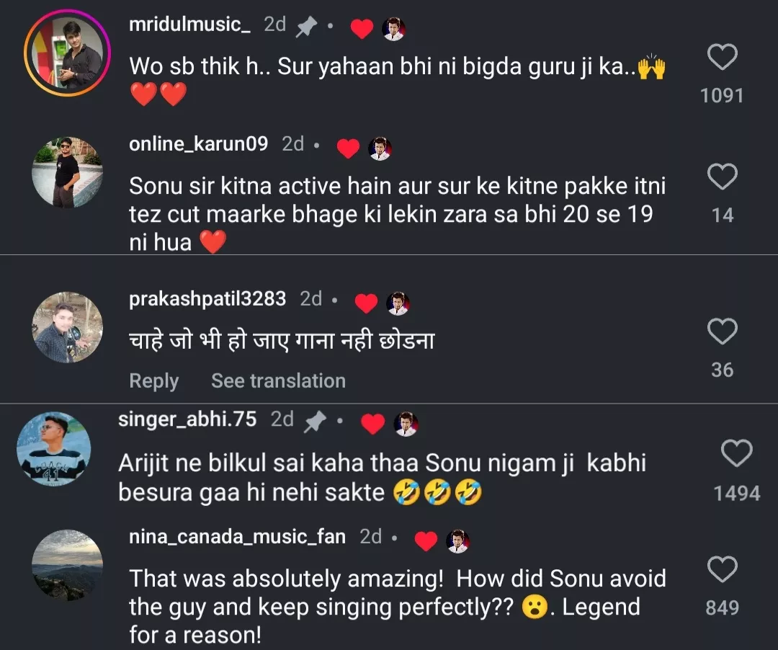Tap Reply under prakashpatil3283's comment
Image resolution: width=778 pixels, height=650 pixels.
pyautogui.click(x=153, y=380)
